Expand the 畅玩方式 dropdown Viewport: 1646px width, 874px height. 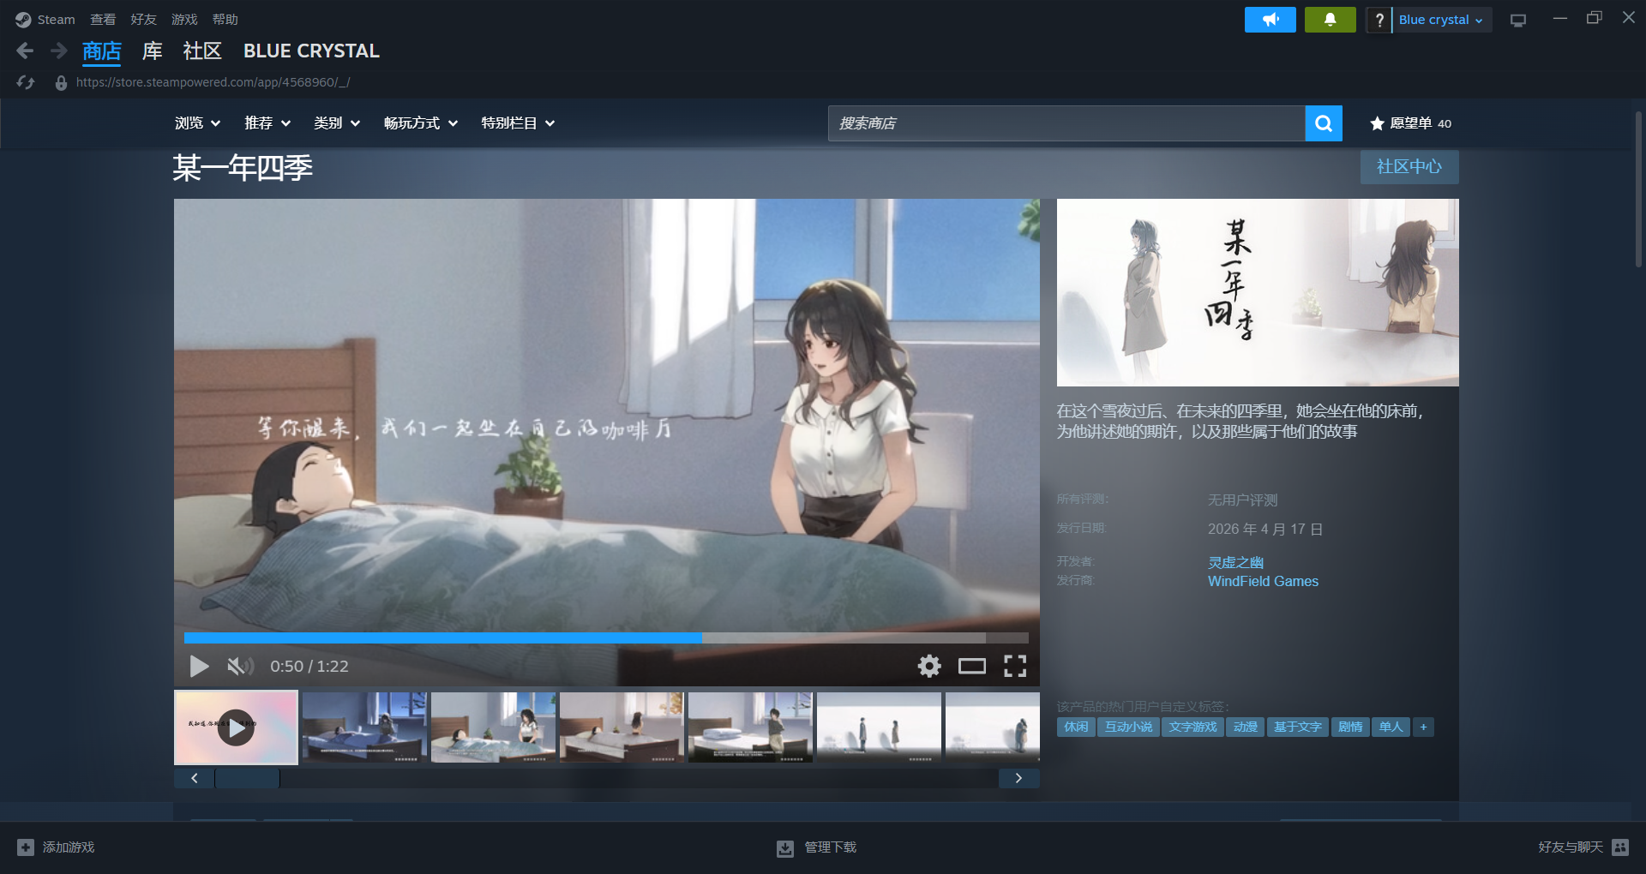[421, 123]
